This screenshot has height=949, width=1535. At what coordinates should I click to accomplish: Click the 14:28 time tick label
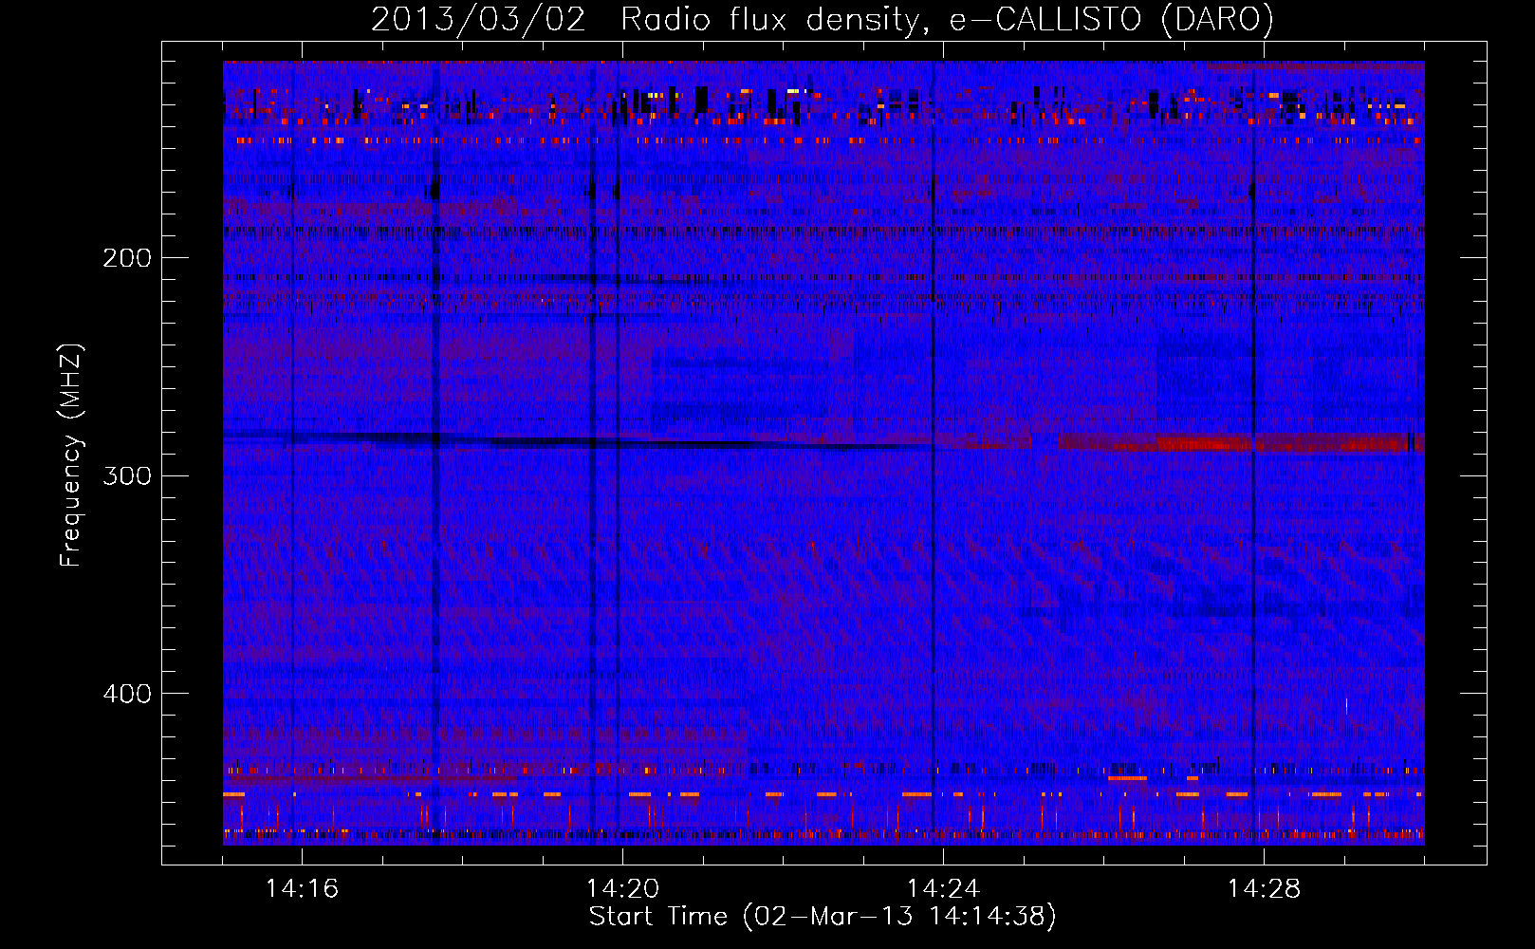pyautogui.click(x=1264, y=888)
